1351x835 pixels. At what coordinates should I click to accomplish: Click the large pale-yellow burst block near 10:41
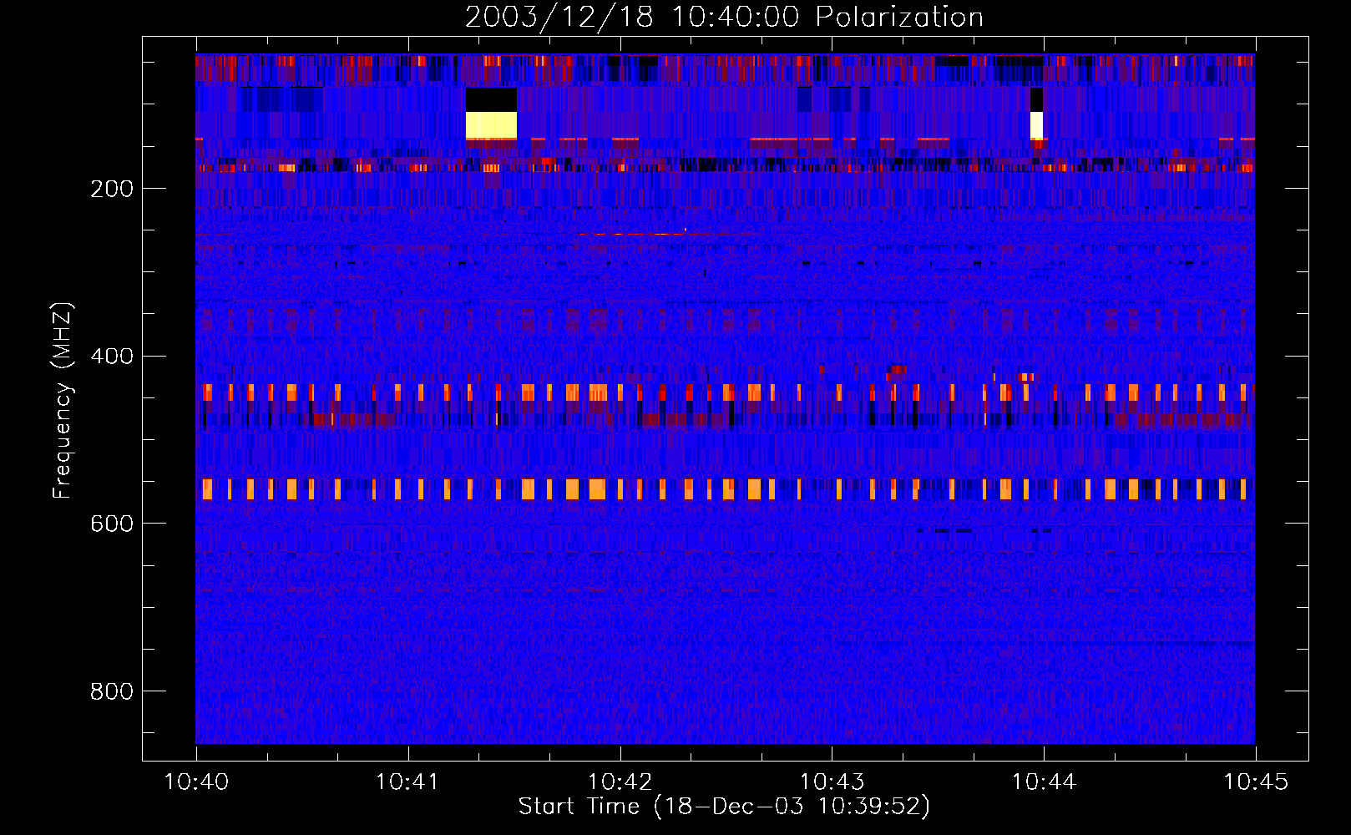491,125
